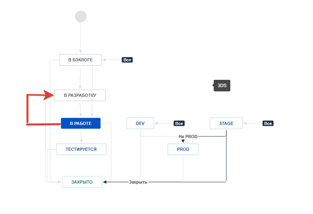The height and width of the screenshot is (214, 313).
Task: Select the STAGE status box
Action: 226,123
